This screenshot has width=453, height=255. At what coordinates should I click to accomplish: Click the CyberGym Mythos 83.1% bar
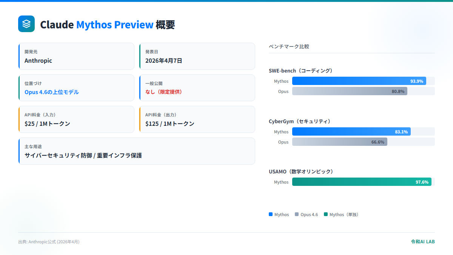pos(351,131)
